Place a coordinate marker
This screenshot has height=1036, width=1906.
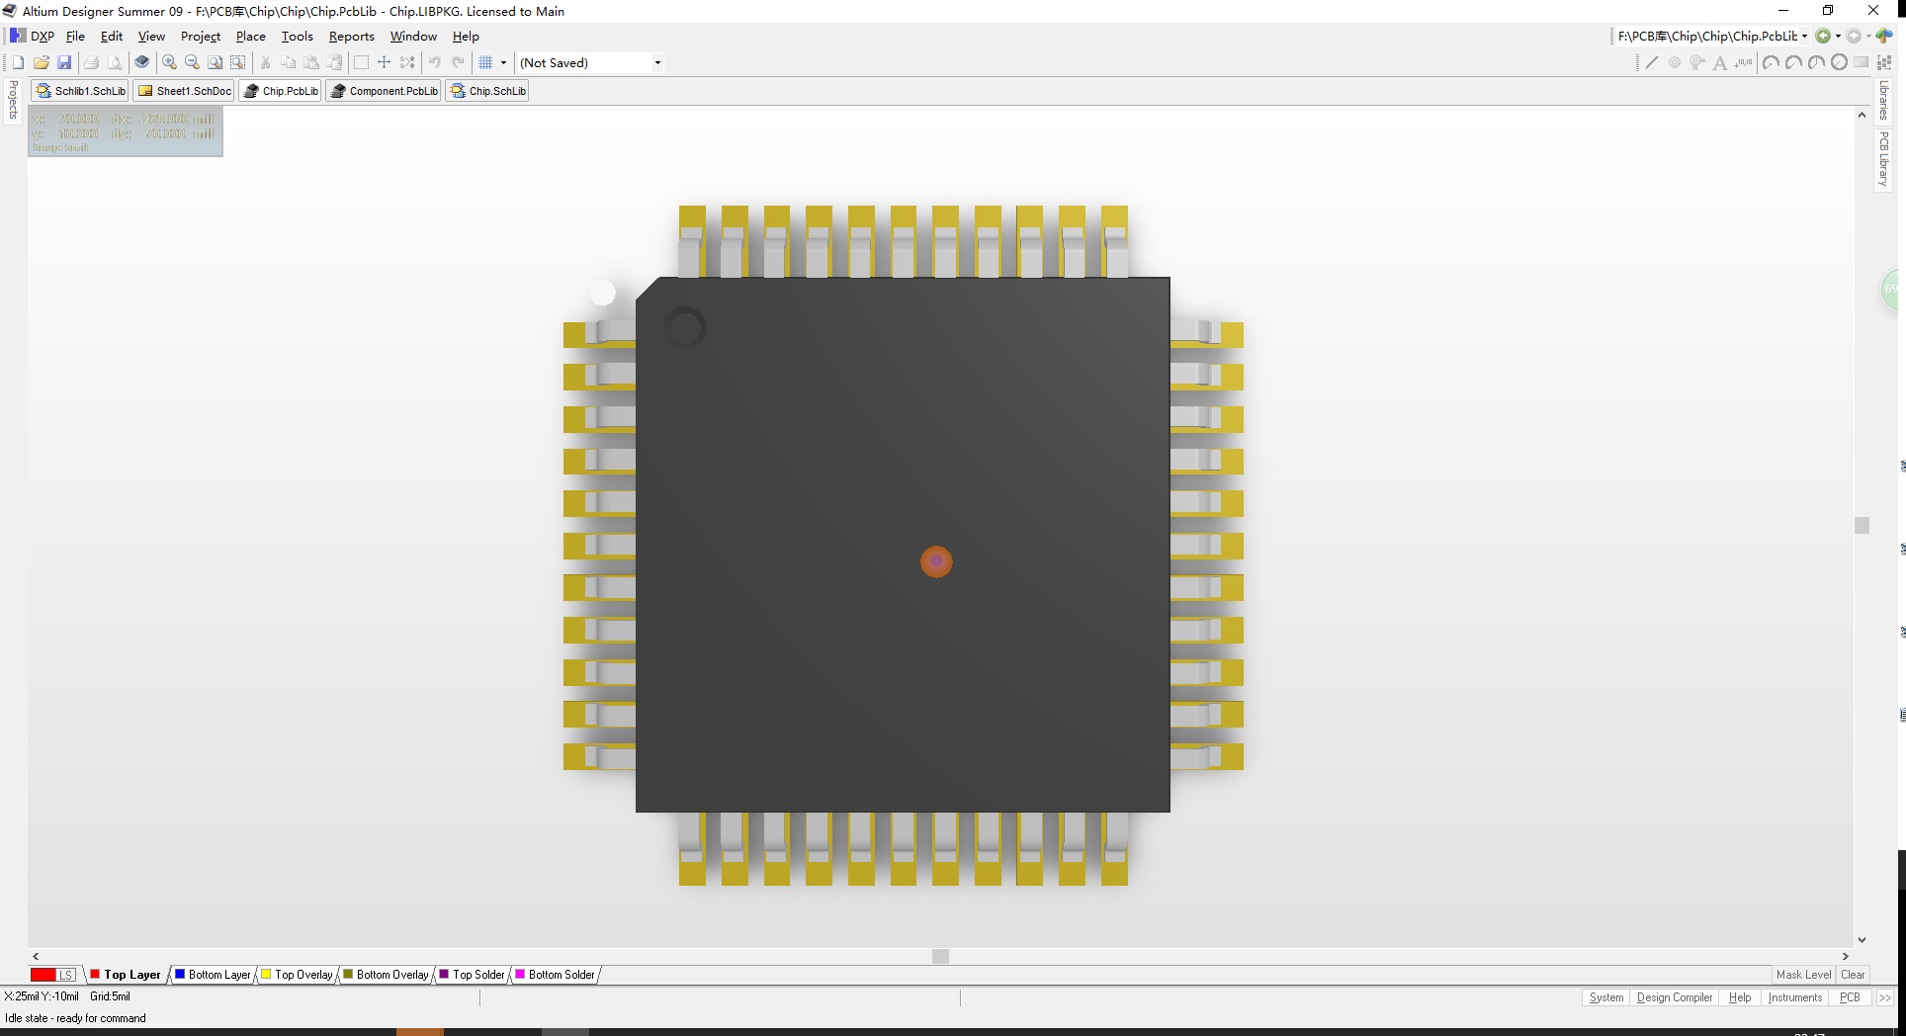pos(1744,62)
